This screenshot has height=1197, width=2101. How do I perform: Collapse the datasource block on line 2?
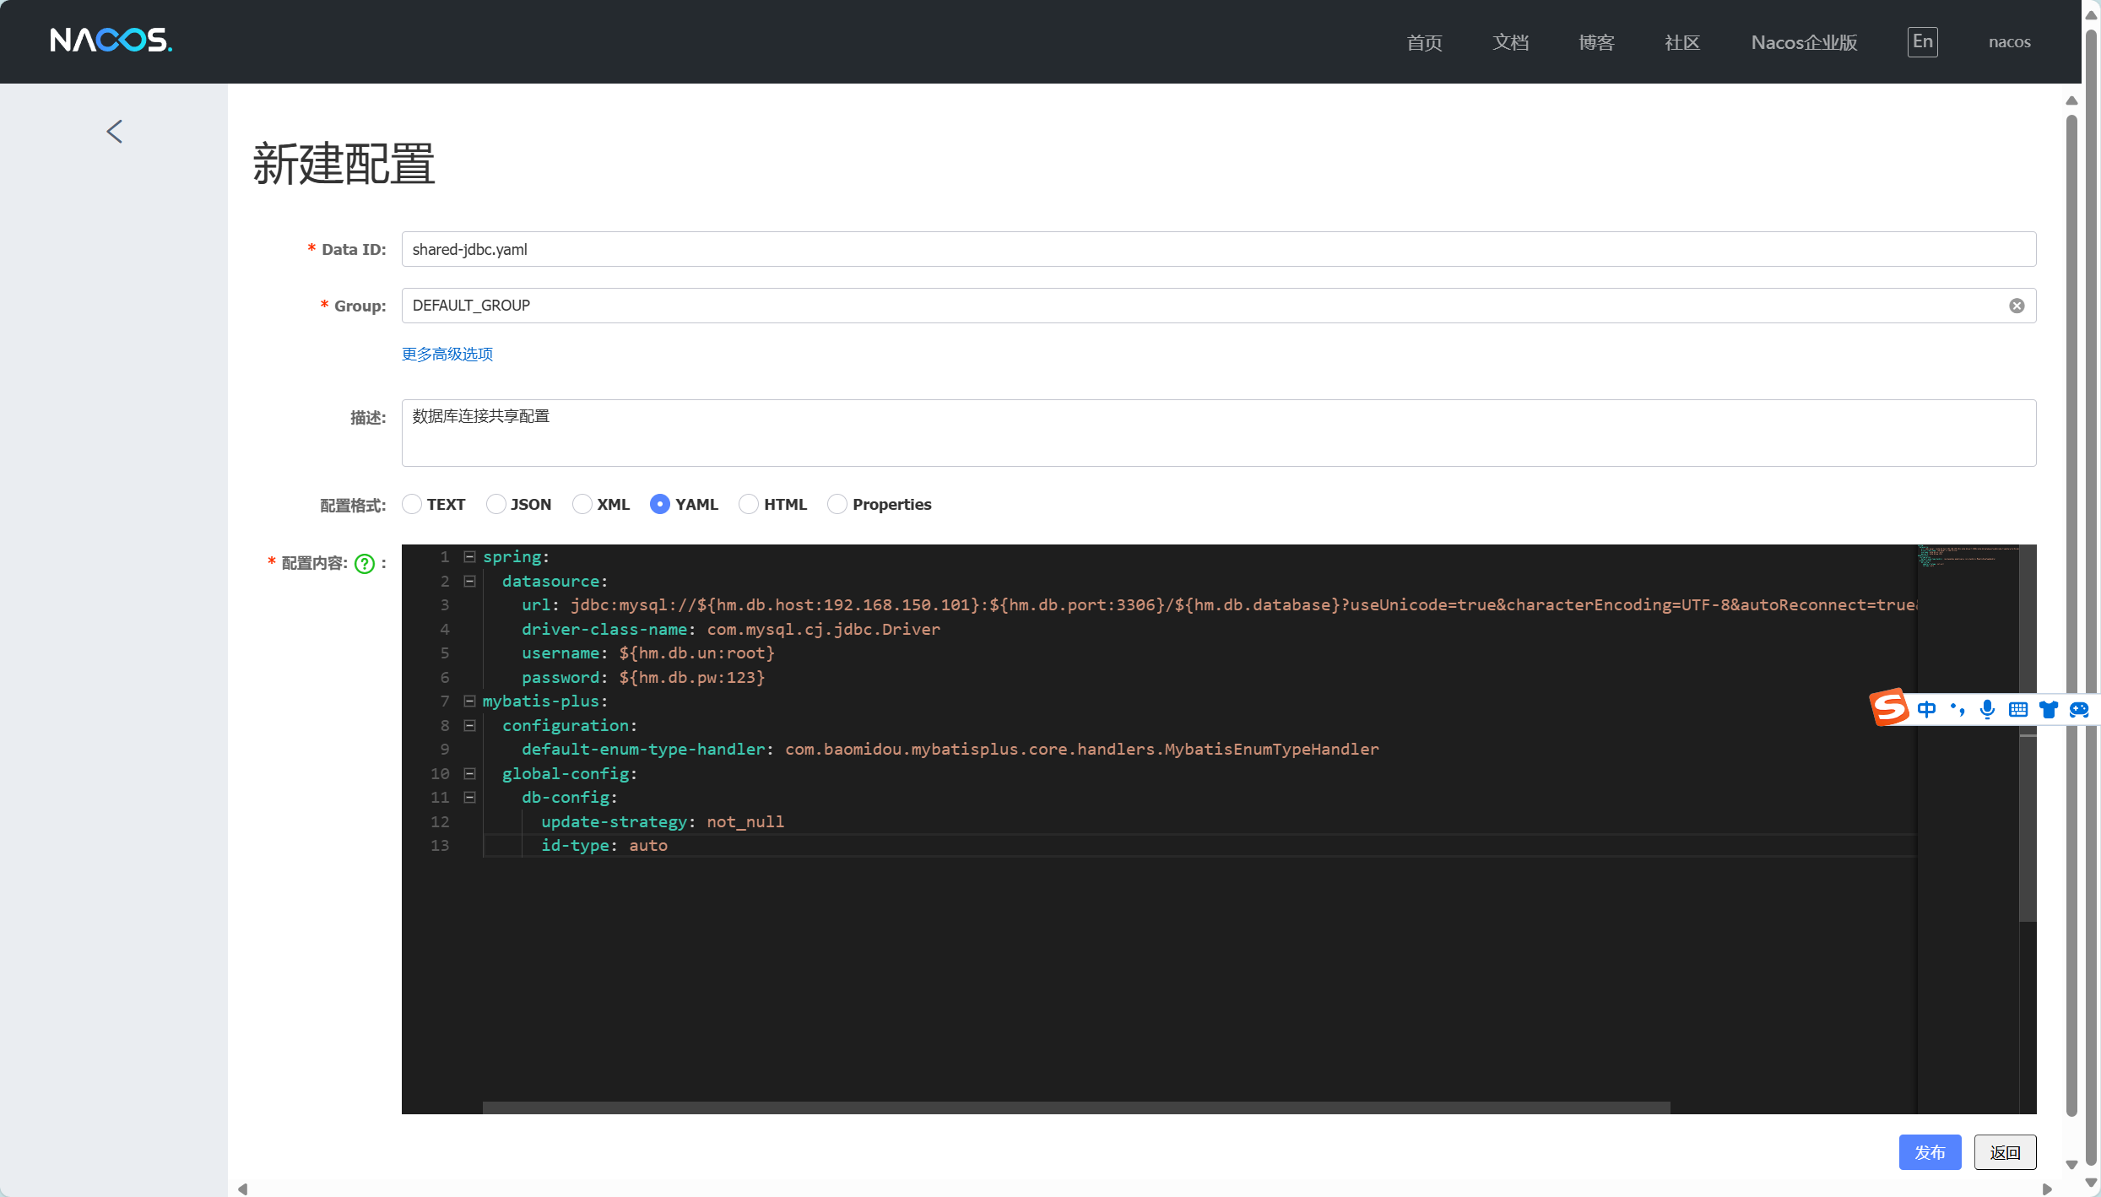tap(470, 582)
